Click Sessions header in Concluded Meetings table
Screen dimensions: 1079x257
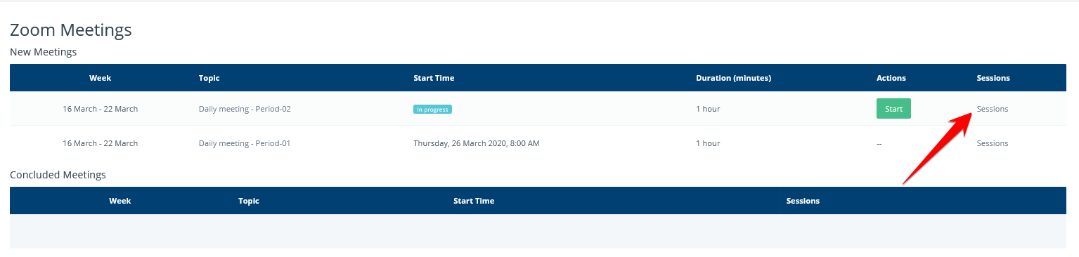[803, 201]
